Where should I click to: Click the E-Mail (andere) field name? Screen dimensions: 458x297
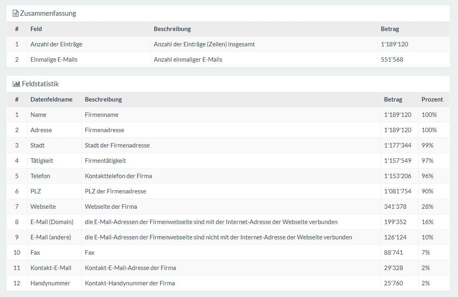tap(51, 237)
